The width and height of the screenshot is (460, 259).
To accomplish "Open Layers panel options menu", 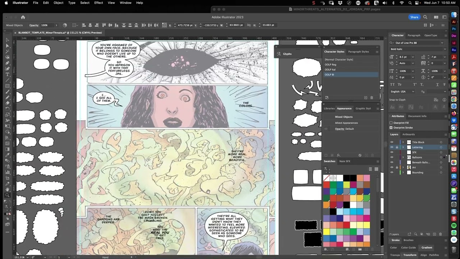I will 445,135.
